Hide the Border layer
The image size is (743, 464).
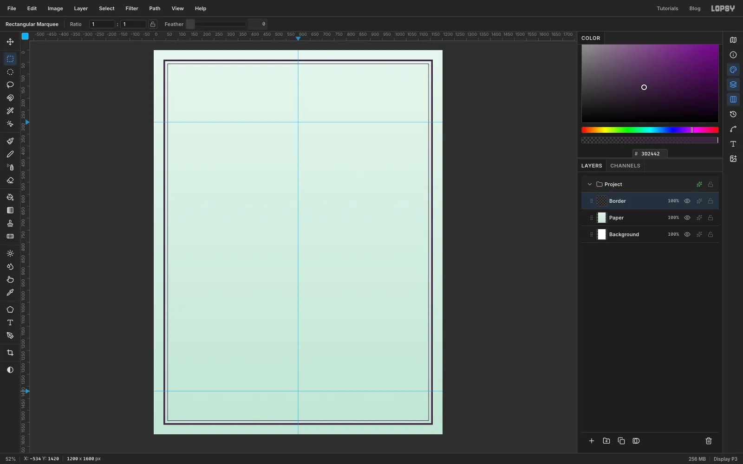coord(687,201)
